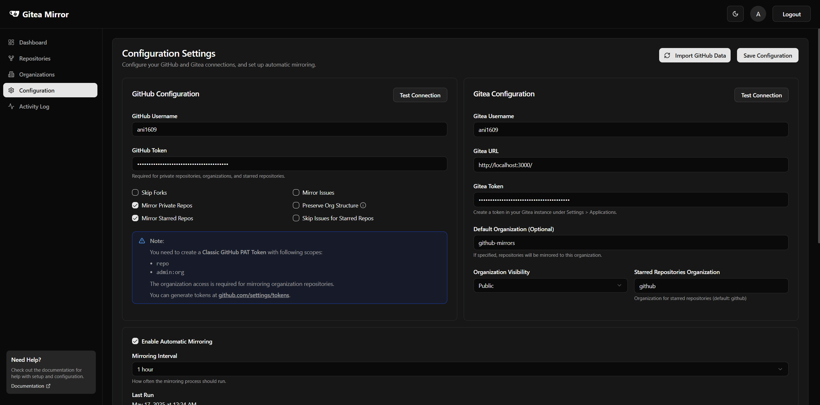Toggle dark mode moon icon
This screenshot has height=405, width=820.
point(735,14)
